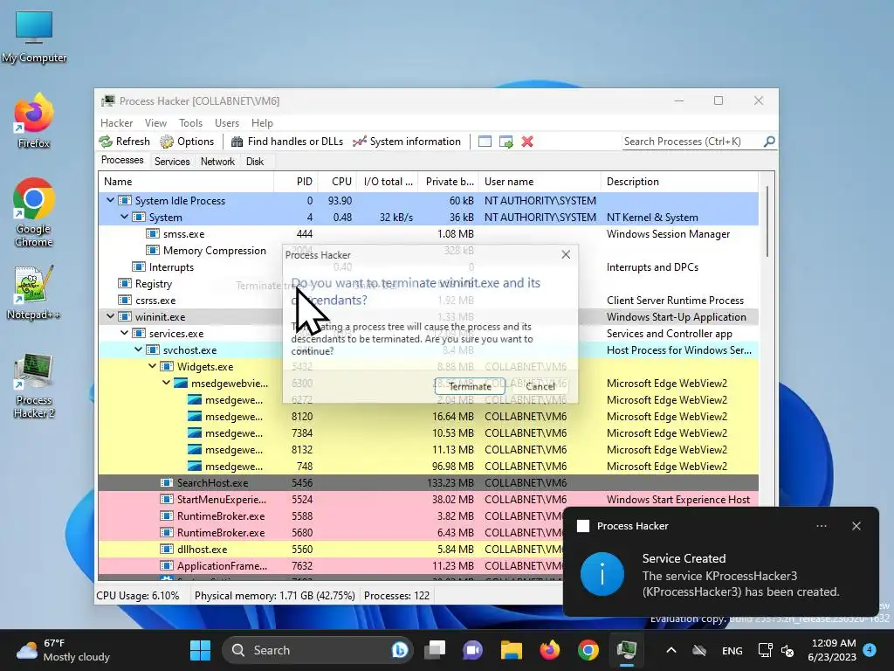Sort by the CPU column header

pyautogui.click(x=337, y=182)
